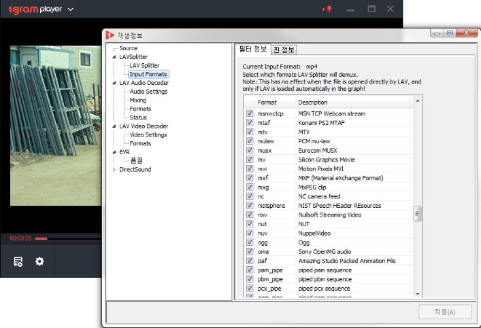Viewport: 481px width, 328px height.
Task: Click the video frame in 1gram player
Action: click(56, 126)
